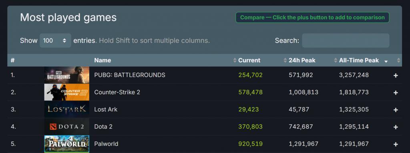Click the plus button for Dota 2
The height and width of the screenshot is (153, 410).
396,127
